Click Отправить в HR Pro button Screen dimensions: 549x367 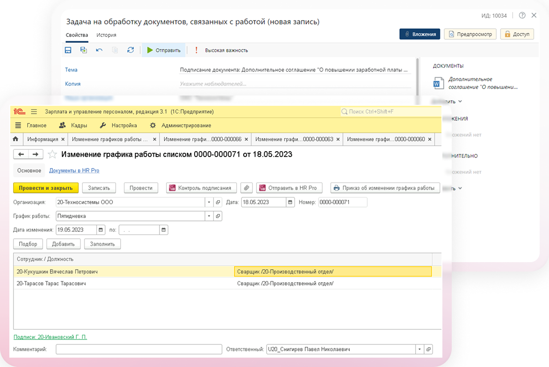(x=289, y=188)
